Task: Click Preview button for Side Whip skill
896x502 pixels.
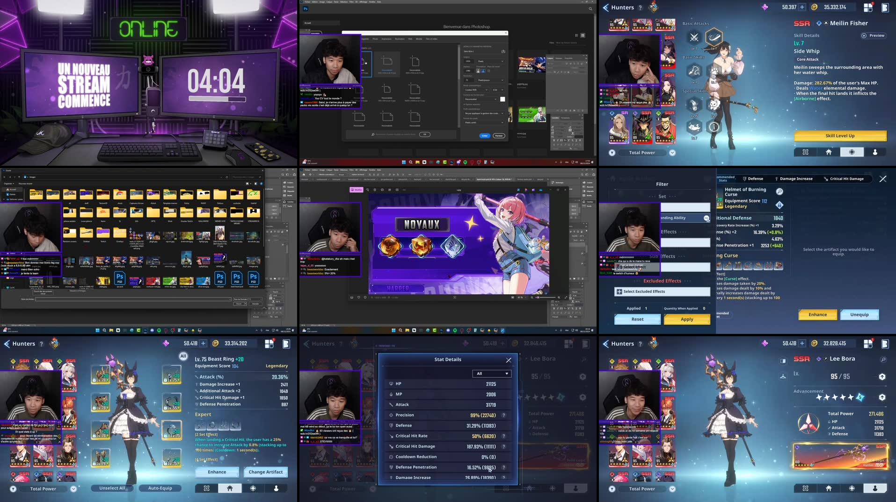Action: point(873,35)
